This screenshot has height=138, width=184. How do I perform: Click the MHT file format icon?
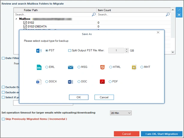click(134, 67)
